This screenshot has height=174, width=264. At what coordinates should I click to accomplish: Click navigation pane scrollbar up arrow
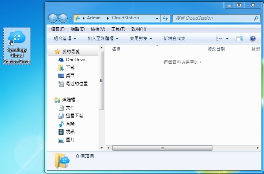point(102,48)
